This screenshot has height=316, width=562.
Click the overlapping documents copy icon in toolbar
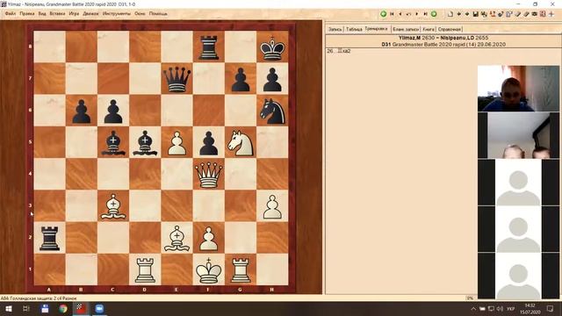point(509,14)
